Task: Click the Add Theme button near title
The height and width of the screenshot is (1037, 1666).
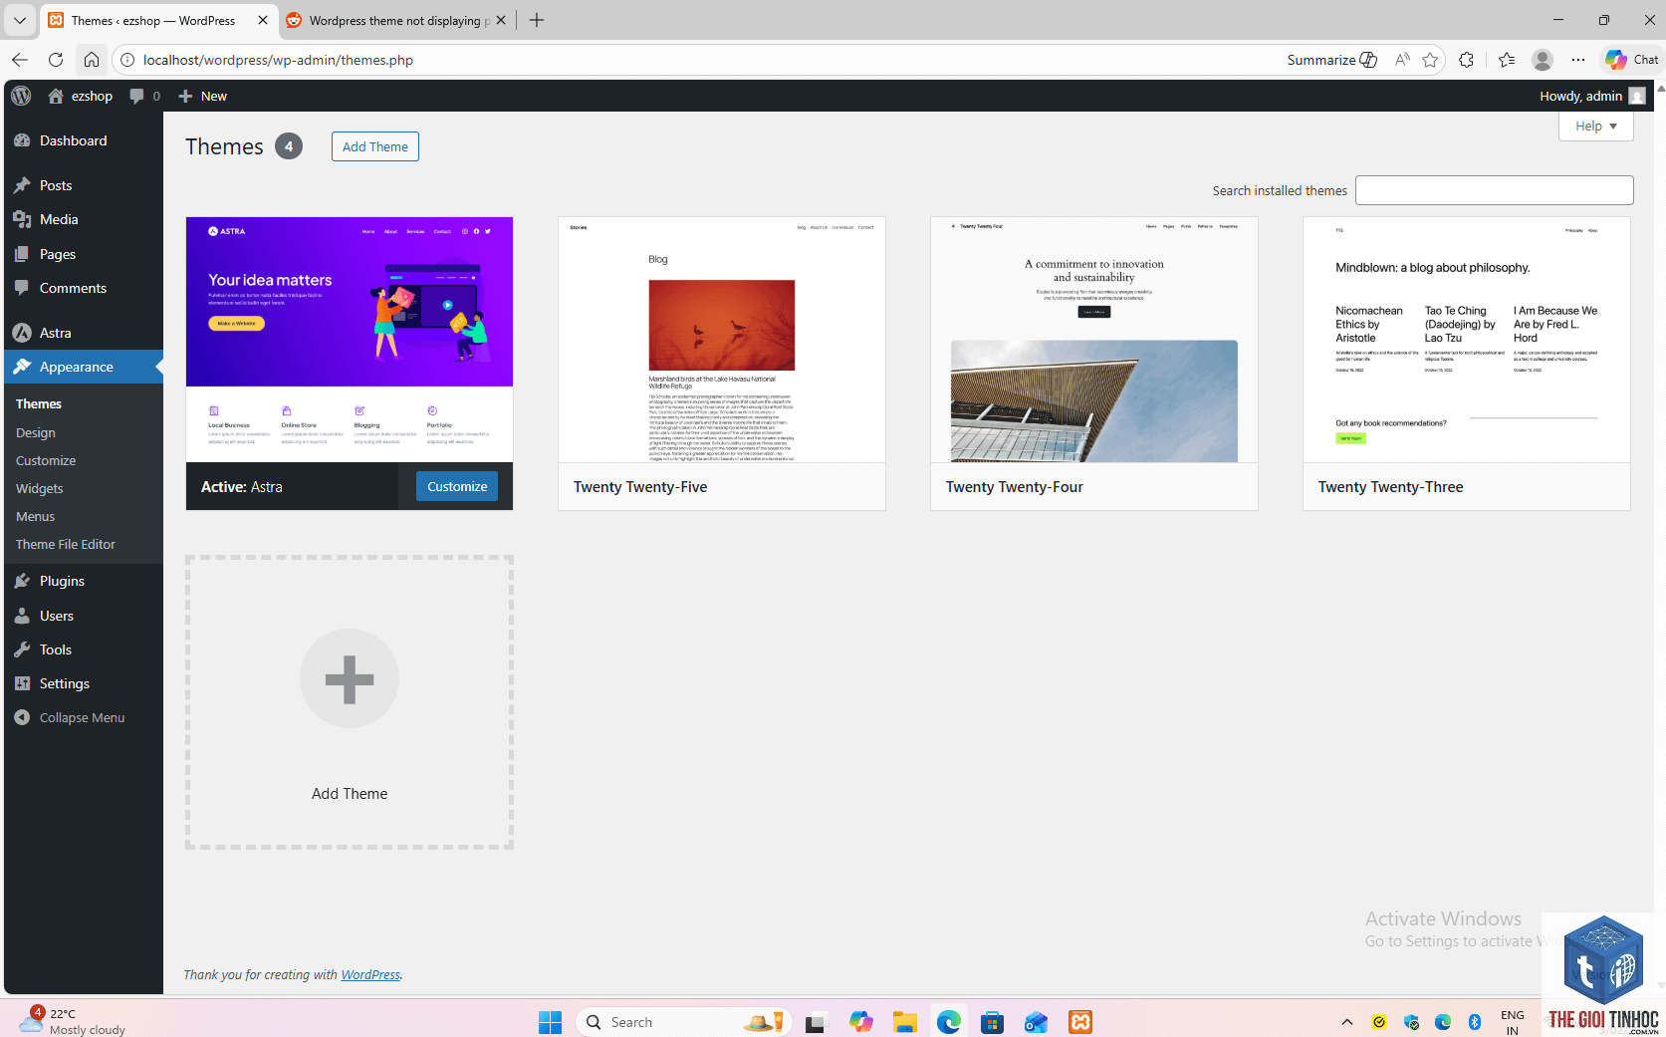Action: coord(375,146)
